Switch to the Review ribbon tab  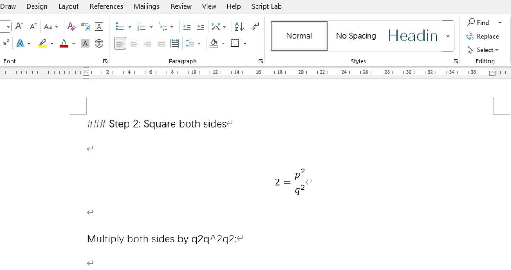pyautogui.click(x=181, y=6)
